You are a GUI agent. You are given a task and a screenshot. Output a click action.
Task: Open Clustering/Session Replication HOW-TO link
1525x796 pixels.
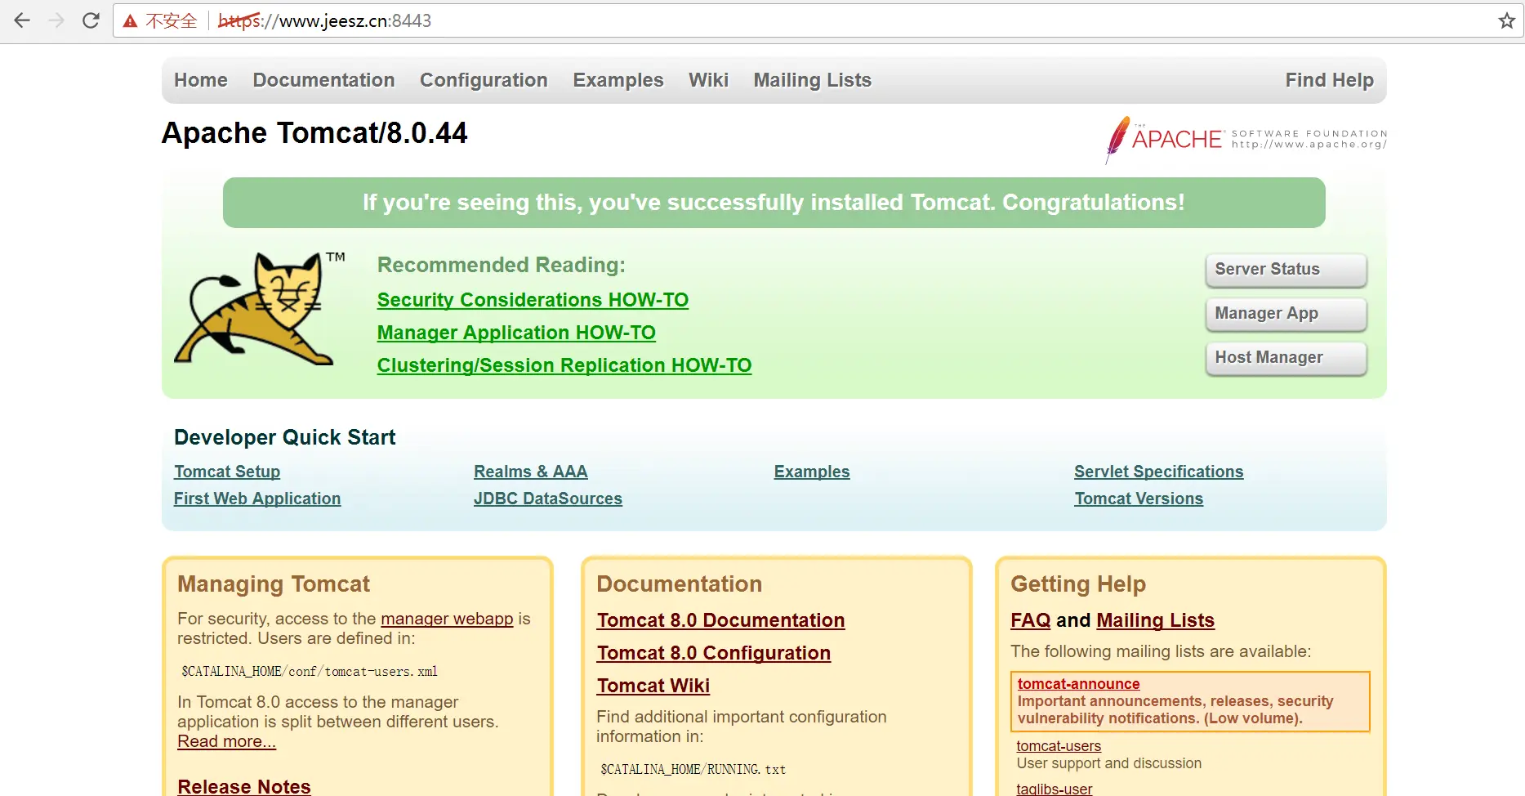(x=564, y=365)
